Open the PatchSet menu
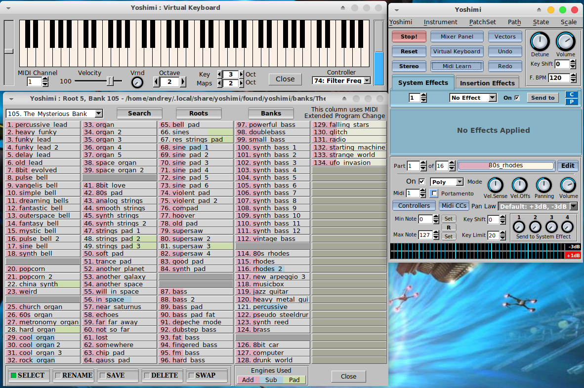 [x=483, y=22]
